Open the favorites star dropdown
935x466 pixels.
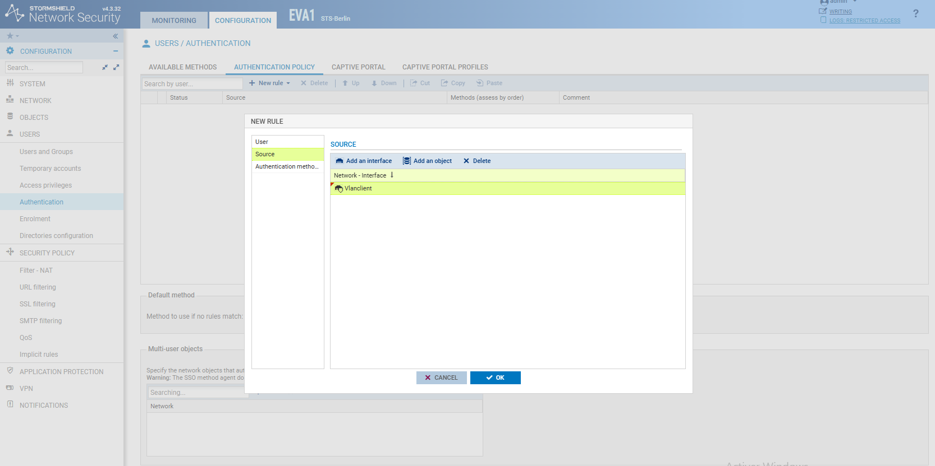[x=12, y=36]
